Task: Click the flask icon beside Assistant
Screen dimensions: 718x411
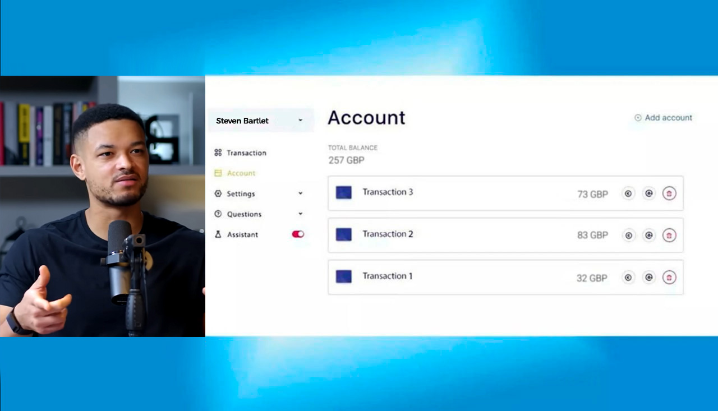Action: [218, 234]
